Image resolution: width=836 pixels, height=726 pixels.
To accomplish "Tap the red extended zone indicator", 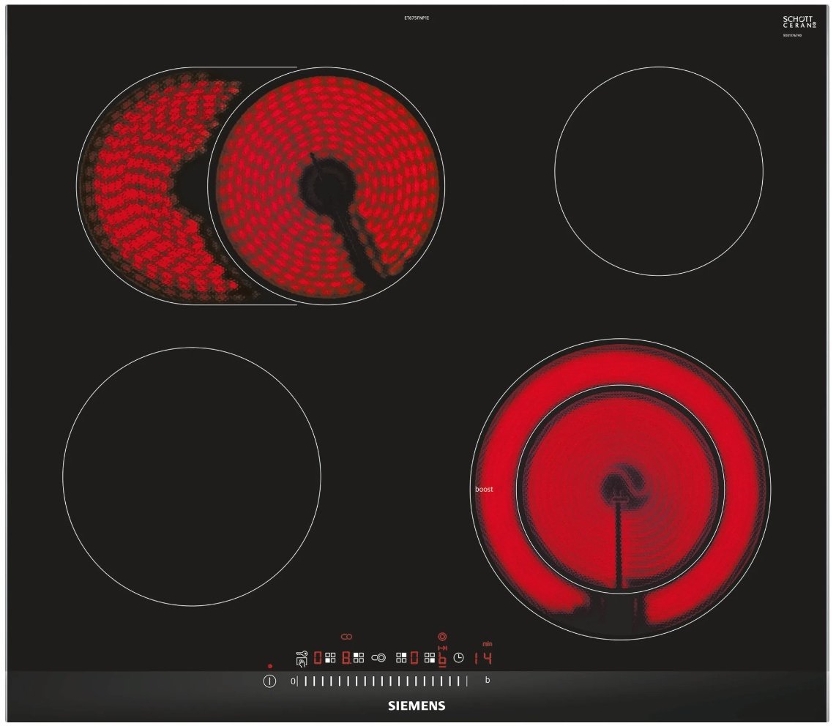I will point(346,637).
